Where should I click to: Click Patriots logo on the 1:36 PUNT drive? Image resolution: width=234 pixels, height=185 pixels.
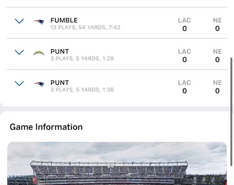39,84
